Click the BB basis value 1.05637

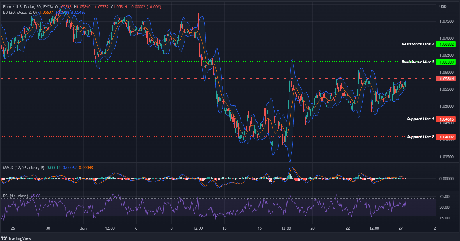46,12
